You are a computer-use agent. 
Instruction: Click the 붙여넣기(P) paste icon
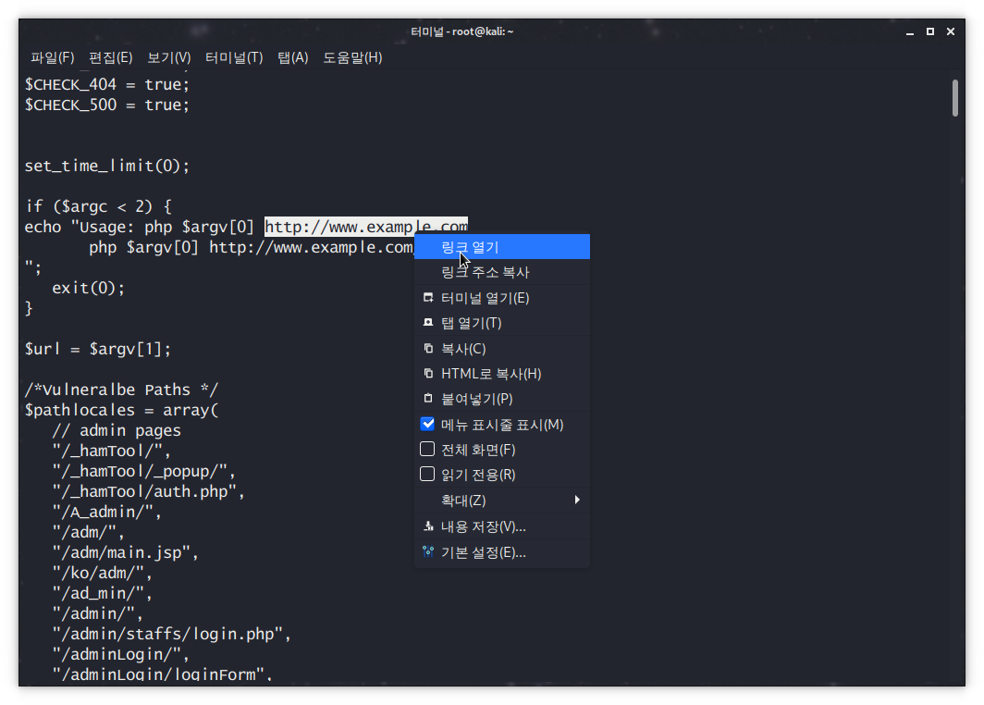click(x=428, y=399)
